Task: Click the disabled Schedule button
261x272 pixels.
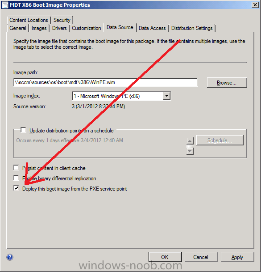Action: (220, 140)
